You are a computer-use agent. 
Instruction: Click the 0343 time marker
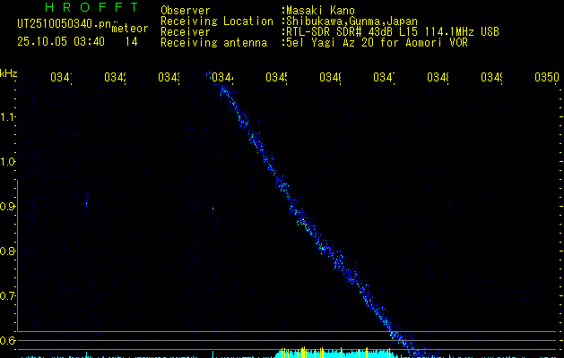[169, 78]
